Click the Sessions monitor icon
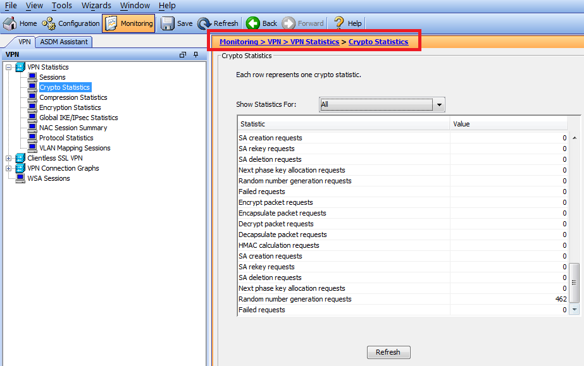The width and height of the screenshot is (584, 366). [32, 77]
